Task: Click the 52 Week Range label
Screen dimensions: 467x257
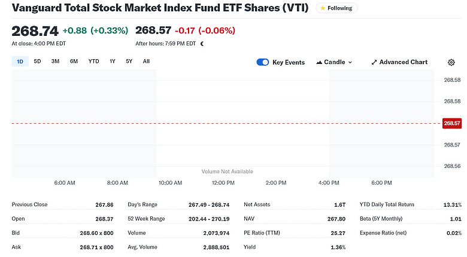Action: tap(146, 219)
